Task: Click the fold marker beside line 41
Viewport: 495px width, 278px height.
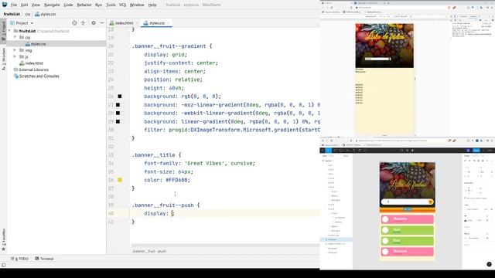Action: click(x=129, y=222)
